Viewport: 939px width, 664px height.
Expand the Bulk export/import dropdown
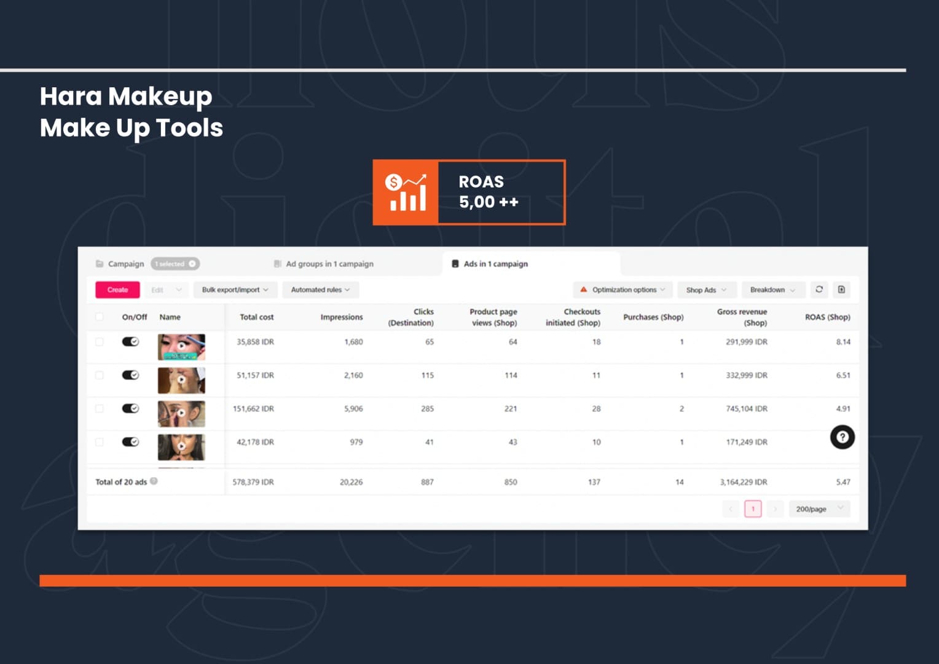tap(235, 290)
